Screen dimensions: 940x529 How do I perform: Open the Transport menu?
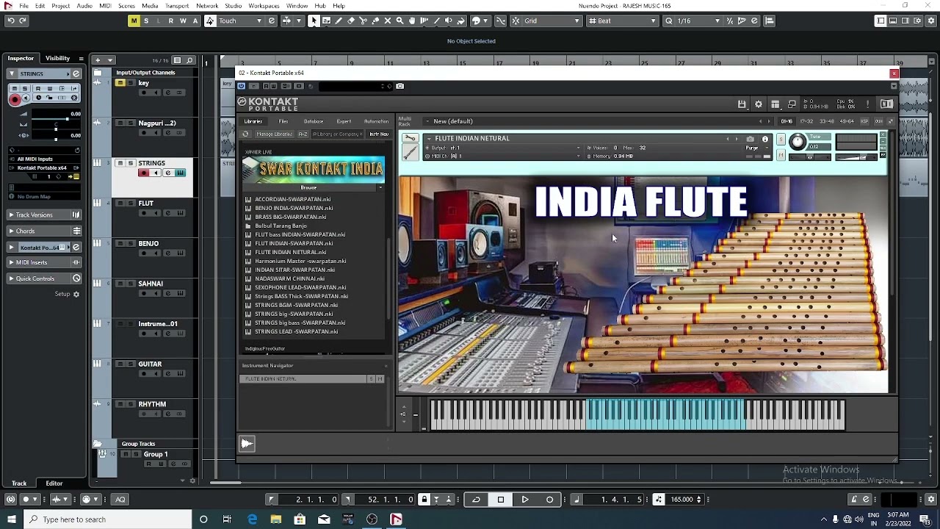(177, 6)
